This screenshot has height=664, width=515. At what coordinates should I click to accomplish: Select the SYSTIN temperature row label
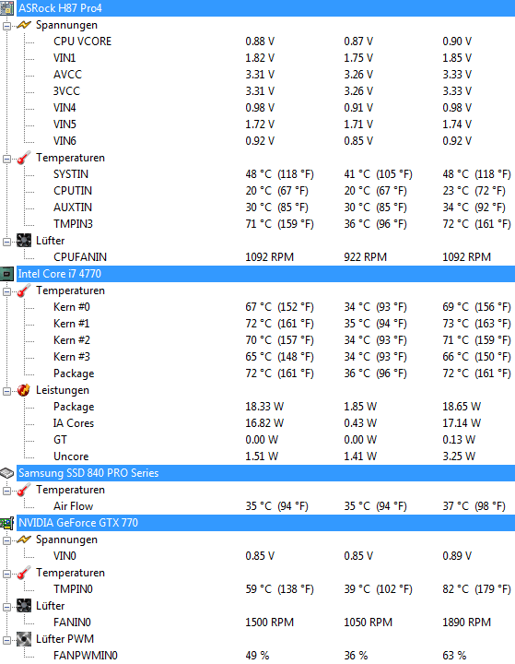pyautogui.click(x=71, y=174)
